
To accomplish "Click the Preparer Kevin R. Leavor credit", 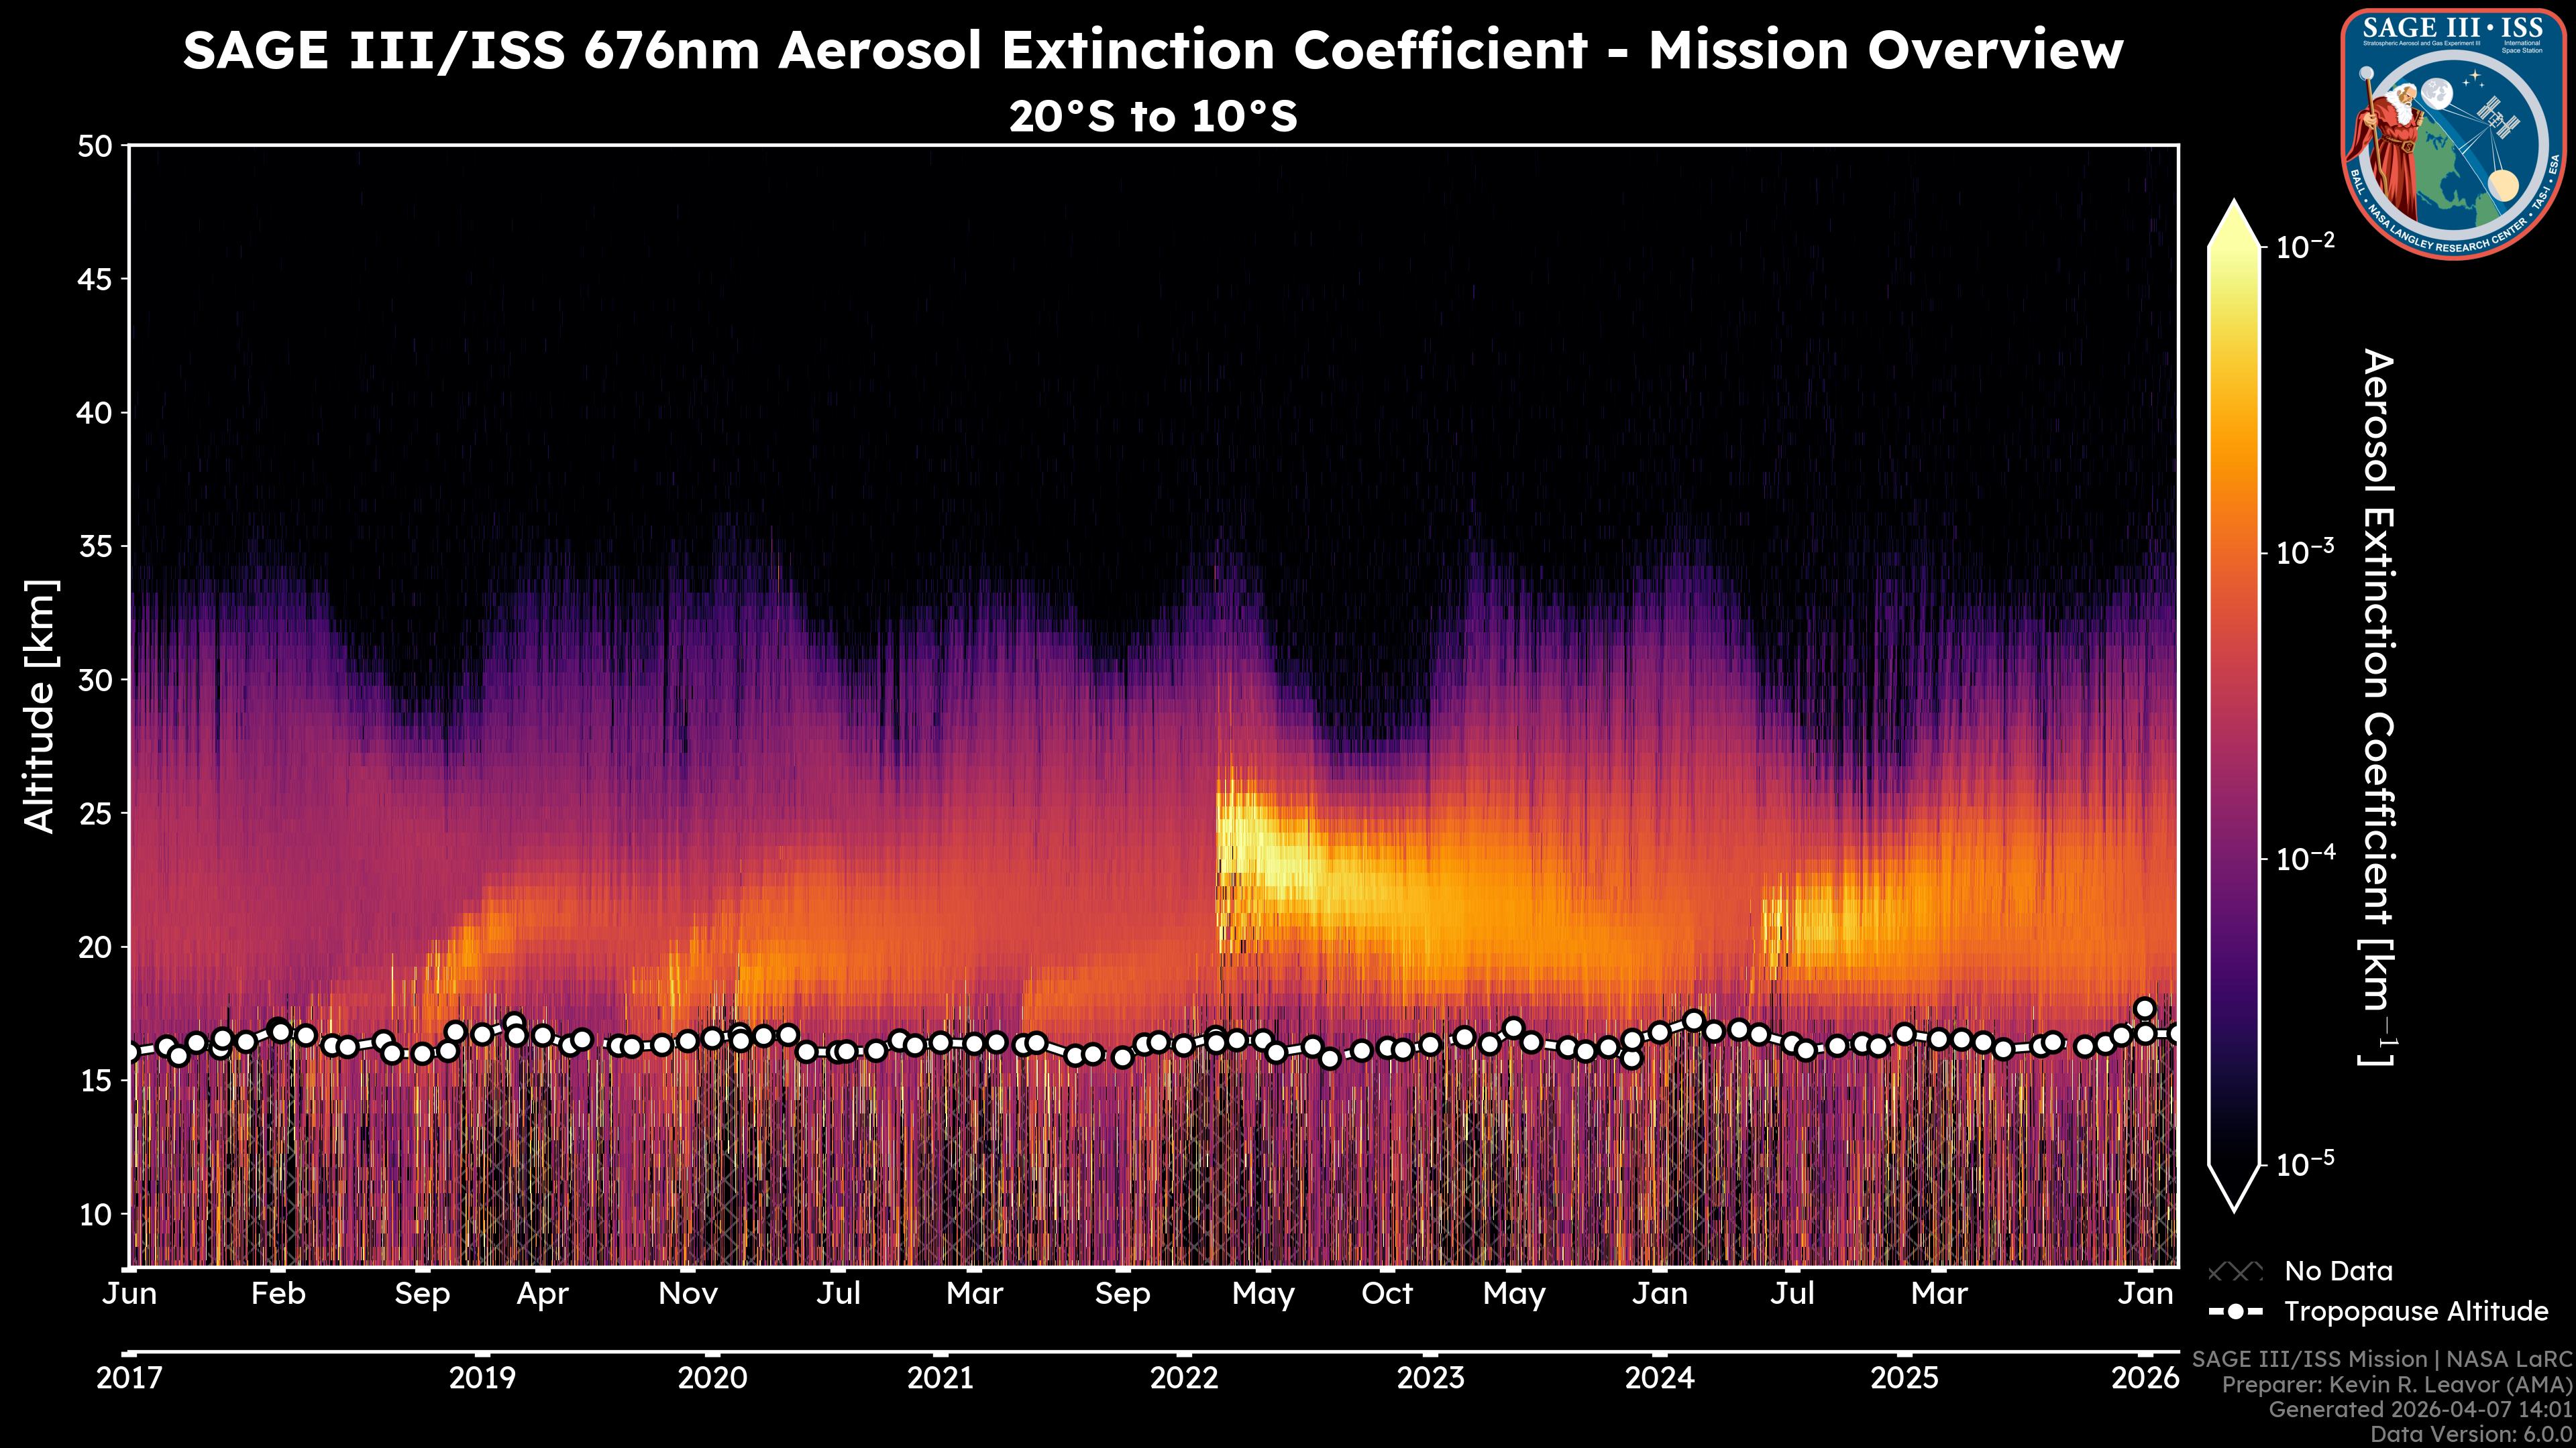I will click(2396, 1385).
